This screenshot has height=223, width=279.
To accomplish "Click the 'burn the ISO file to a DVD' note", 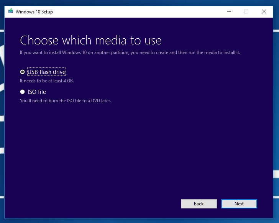I will coord(66,101).
